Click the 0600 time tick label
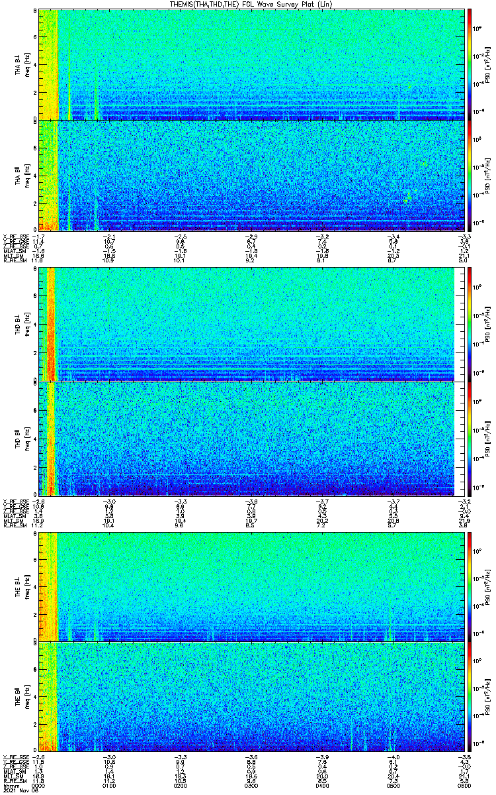 [x=464, y=786]
